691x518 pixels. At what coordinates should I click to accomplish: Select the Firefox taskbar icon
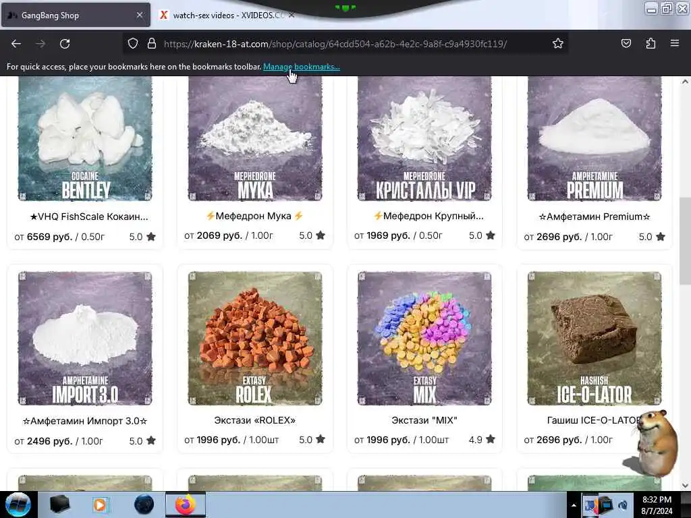(x=186, y=505)
